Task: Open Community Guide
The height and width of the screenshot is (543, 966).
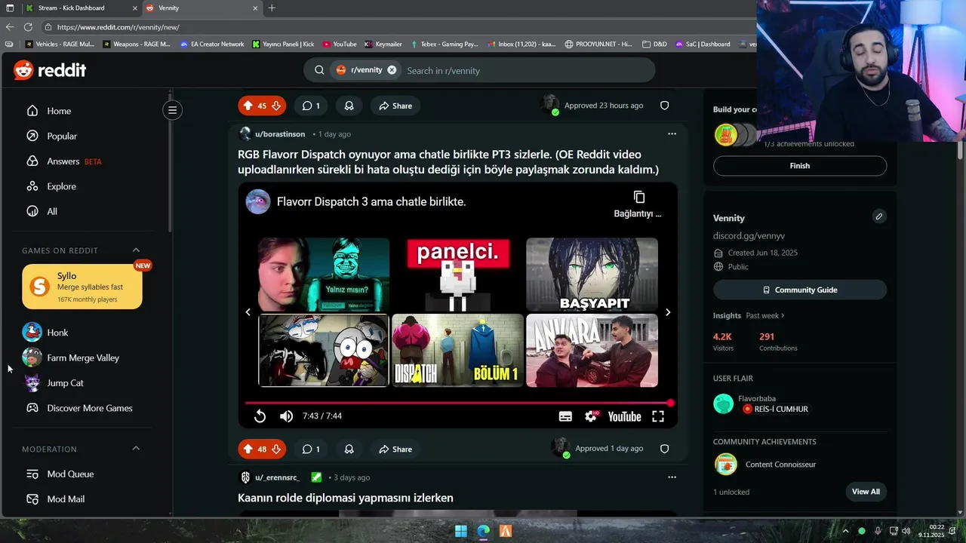Action: pyautogui.click(x=800, y=290)
